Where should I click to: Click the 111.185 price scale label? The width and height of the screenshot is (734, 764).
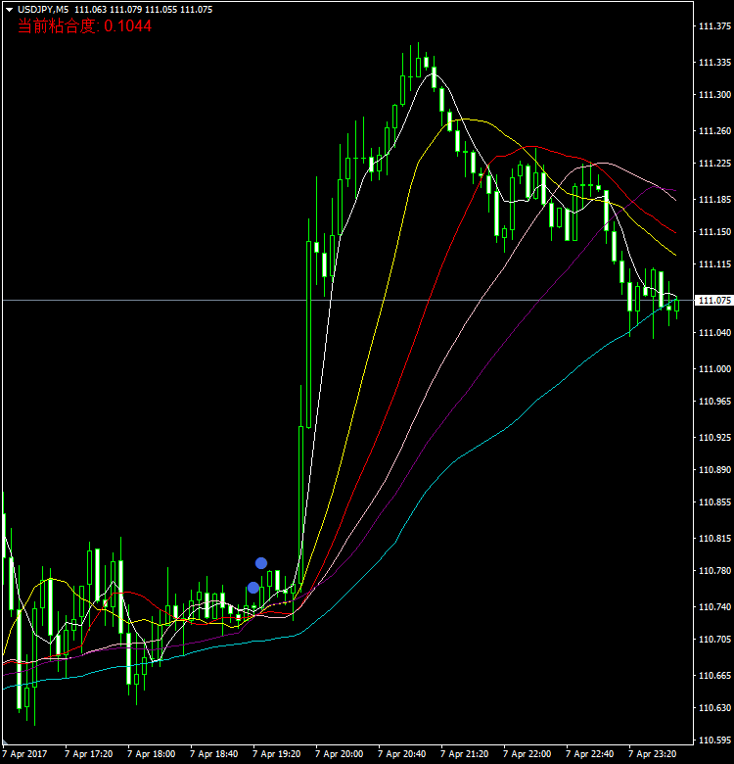(714, 199)
